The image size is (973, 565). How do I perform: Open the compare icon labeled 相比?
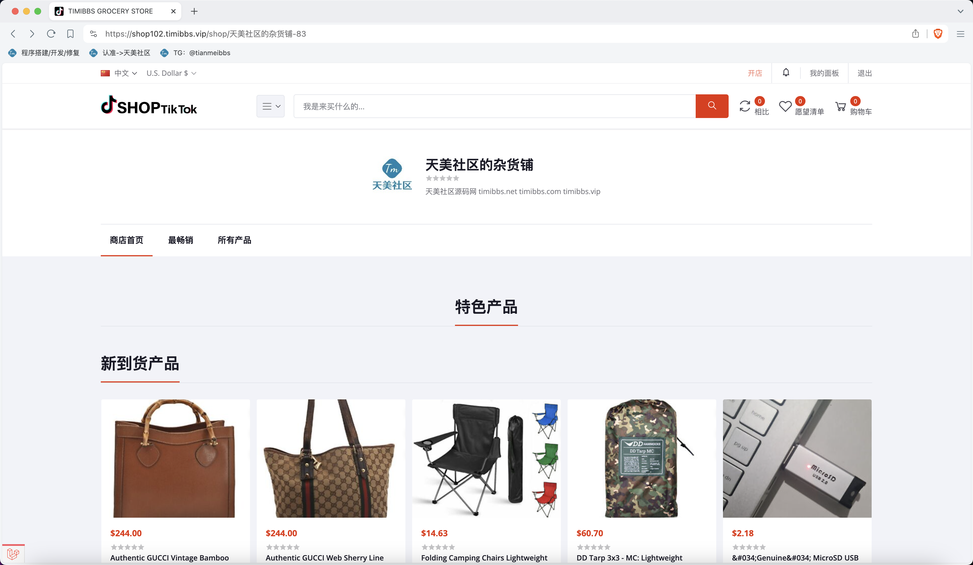pyautogui.click(x=745, y=106)
